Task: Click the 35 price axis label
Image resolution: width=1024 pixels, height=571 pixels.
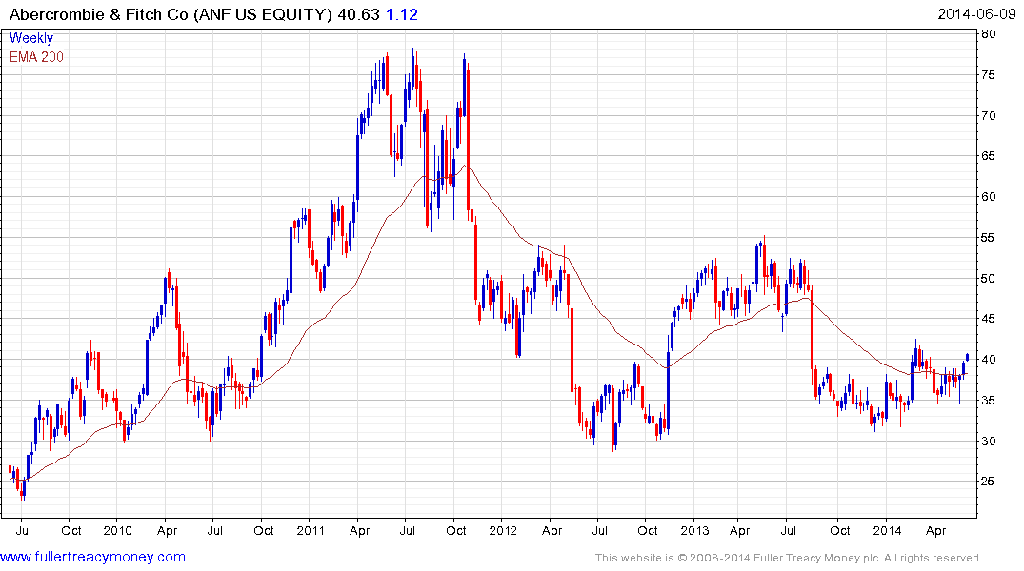Action: click(989, 400)
